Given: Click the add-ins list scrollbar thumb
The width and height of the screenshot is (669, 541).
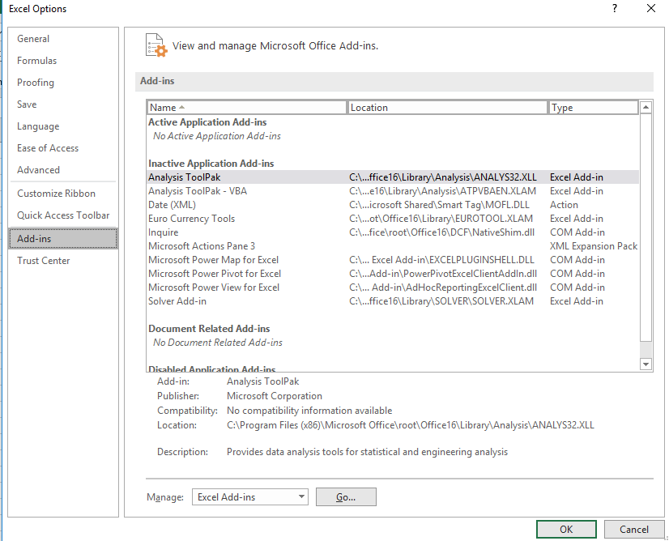Looking at the screenshot, I should (646, 228).
